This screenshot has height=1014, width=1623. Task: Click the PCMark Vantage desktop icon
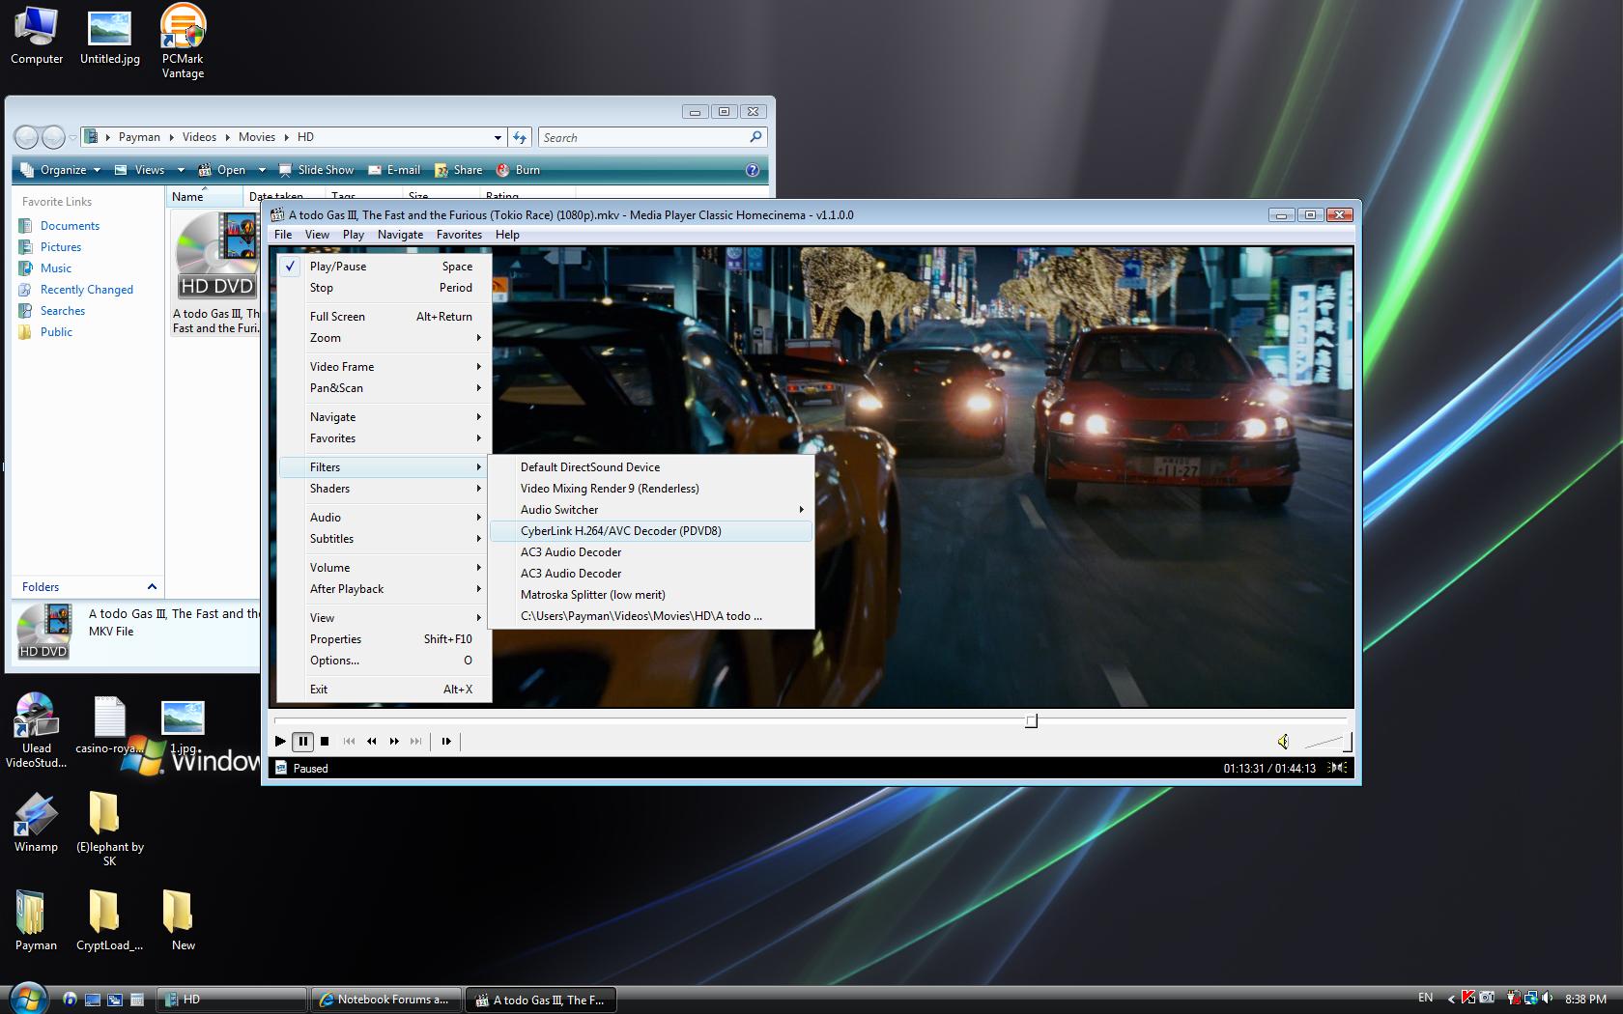(183, 42)
